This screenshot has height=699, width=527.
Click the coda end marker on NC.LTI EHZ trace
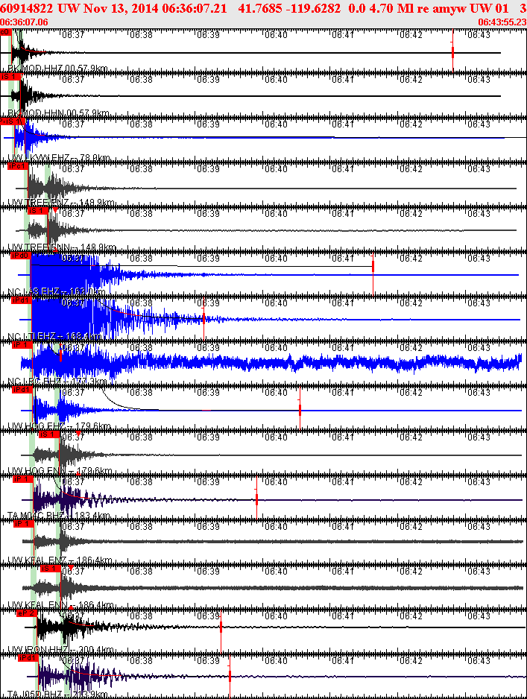[x=203, y=319]
